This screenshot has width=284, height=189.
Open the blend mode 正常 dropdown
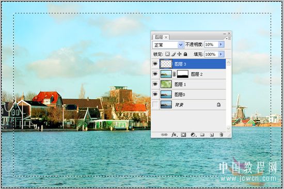(168, 45)
